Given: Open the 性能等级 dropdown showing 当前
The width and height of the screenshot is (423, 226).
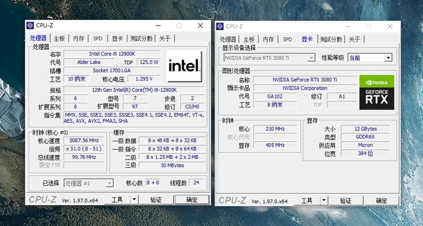Looking at the screenshot, I should pyautogui.click(x=388, y=58).
